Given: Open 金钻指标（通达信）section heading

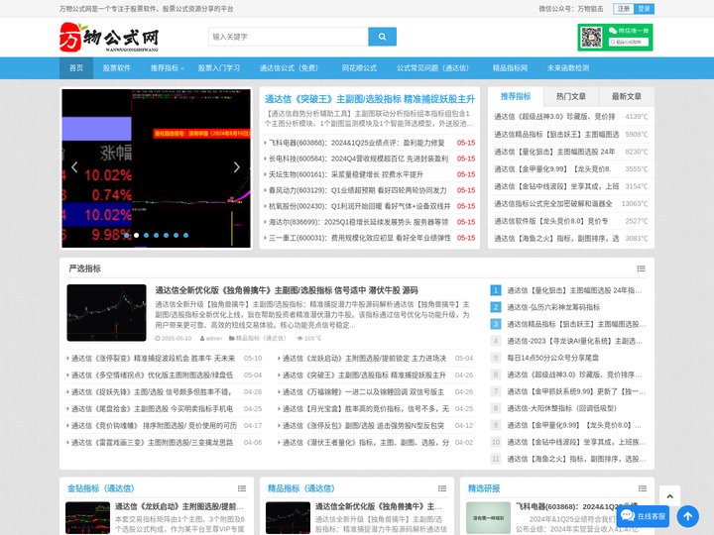Looking at the screenshot, I should 101,488.
